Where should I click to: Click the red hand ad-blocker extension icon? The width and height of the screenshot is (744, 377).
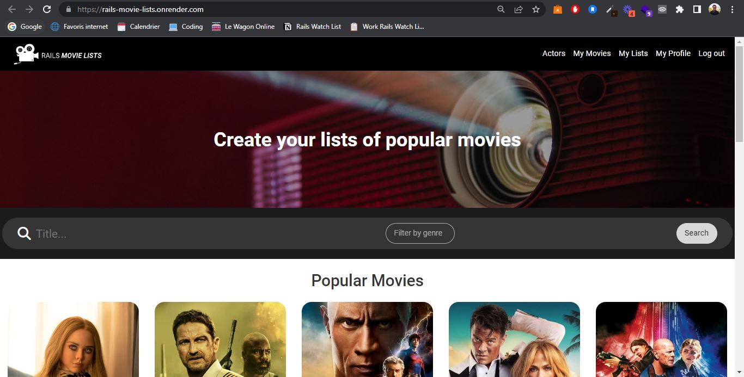coord(575,9)
